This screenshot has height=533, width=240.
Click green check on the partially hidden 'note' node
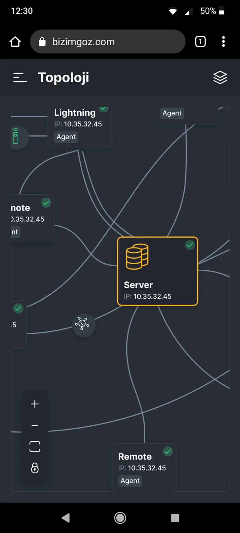(x=46, y=203)
